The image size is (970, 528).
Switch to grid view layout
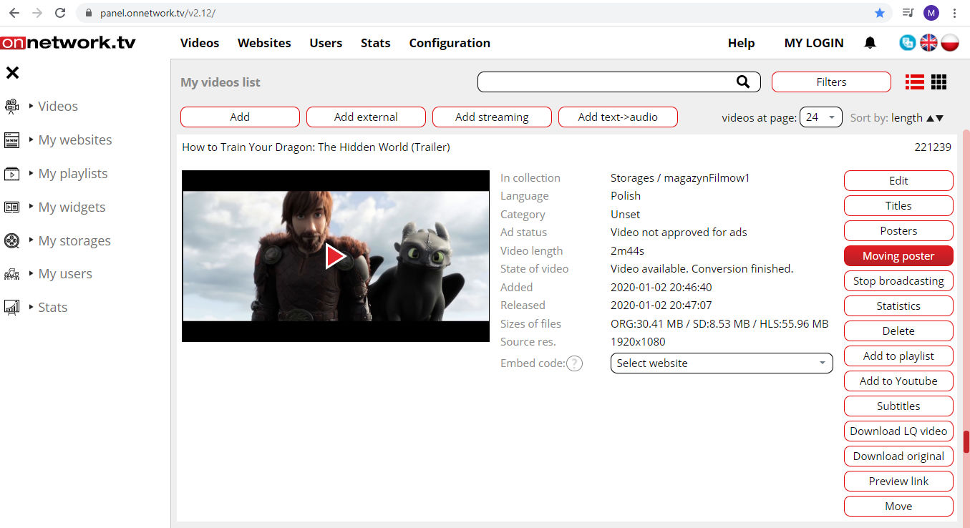click(939, 82)
